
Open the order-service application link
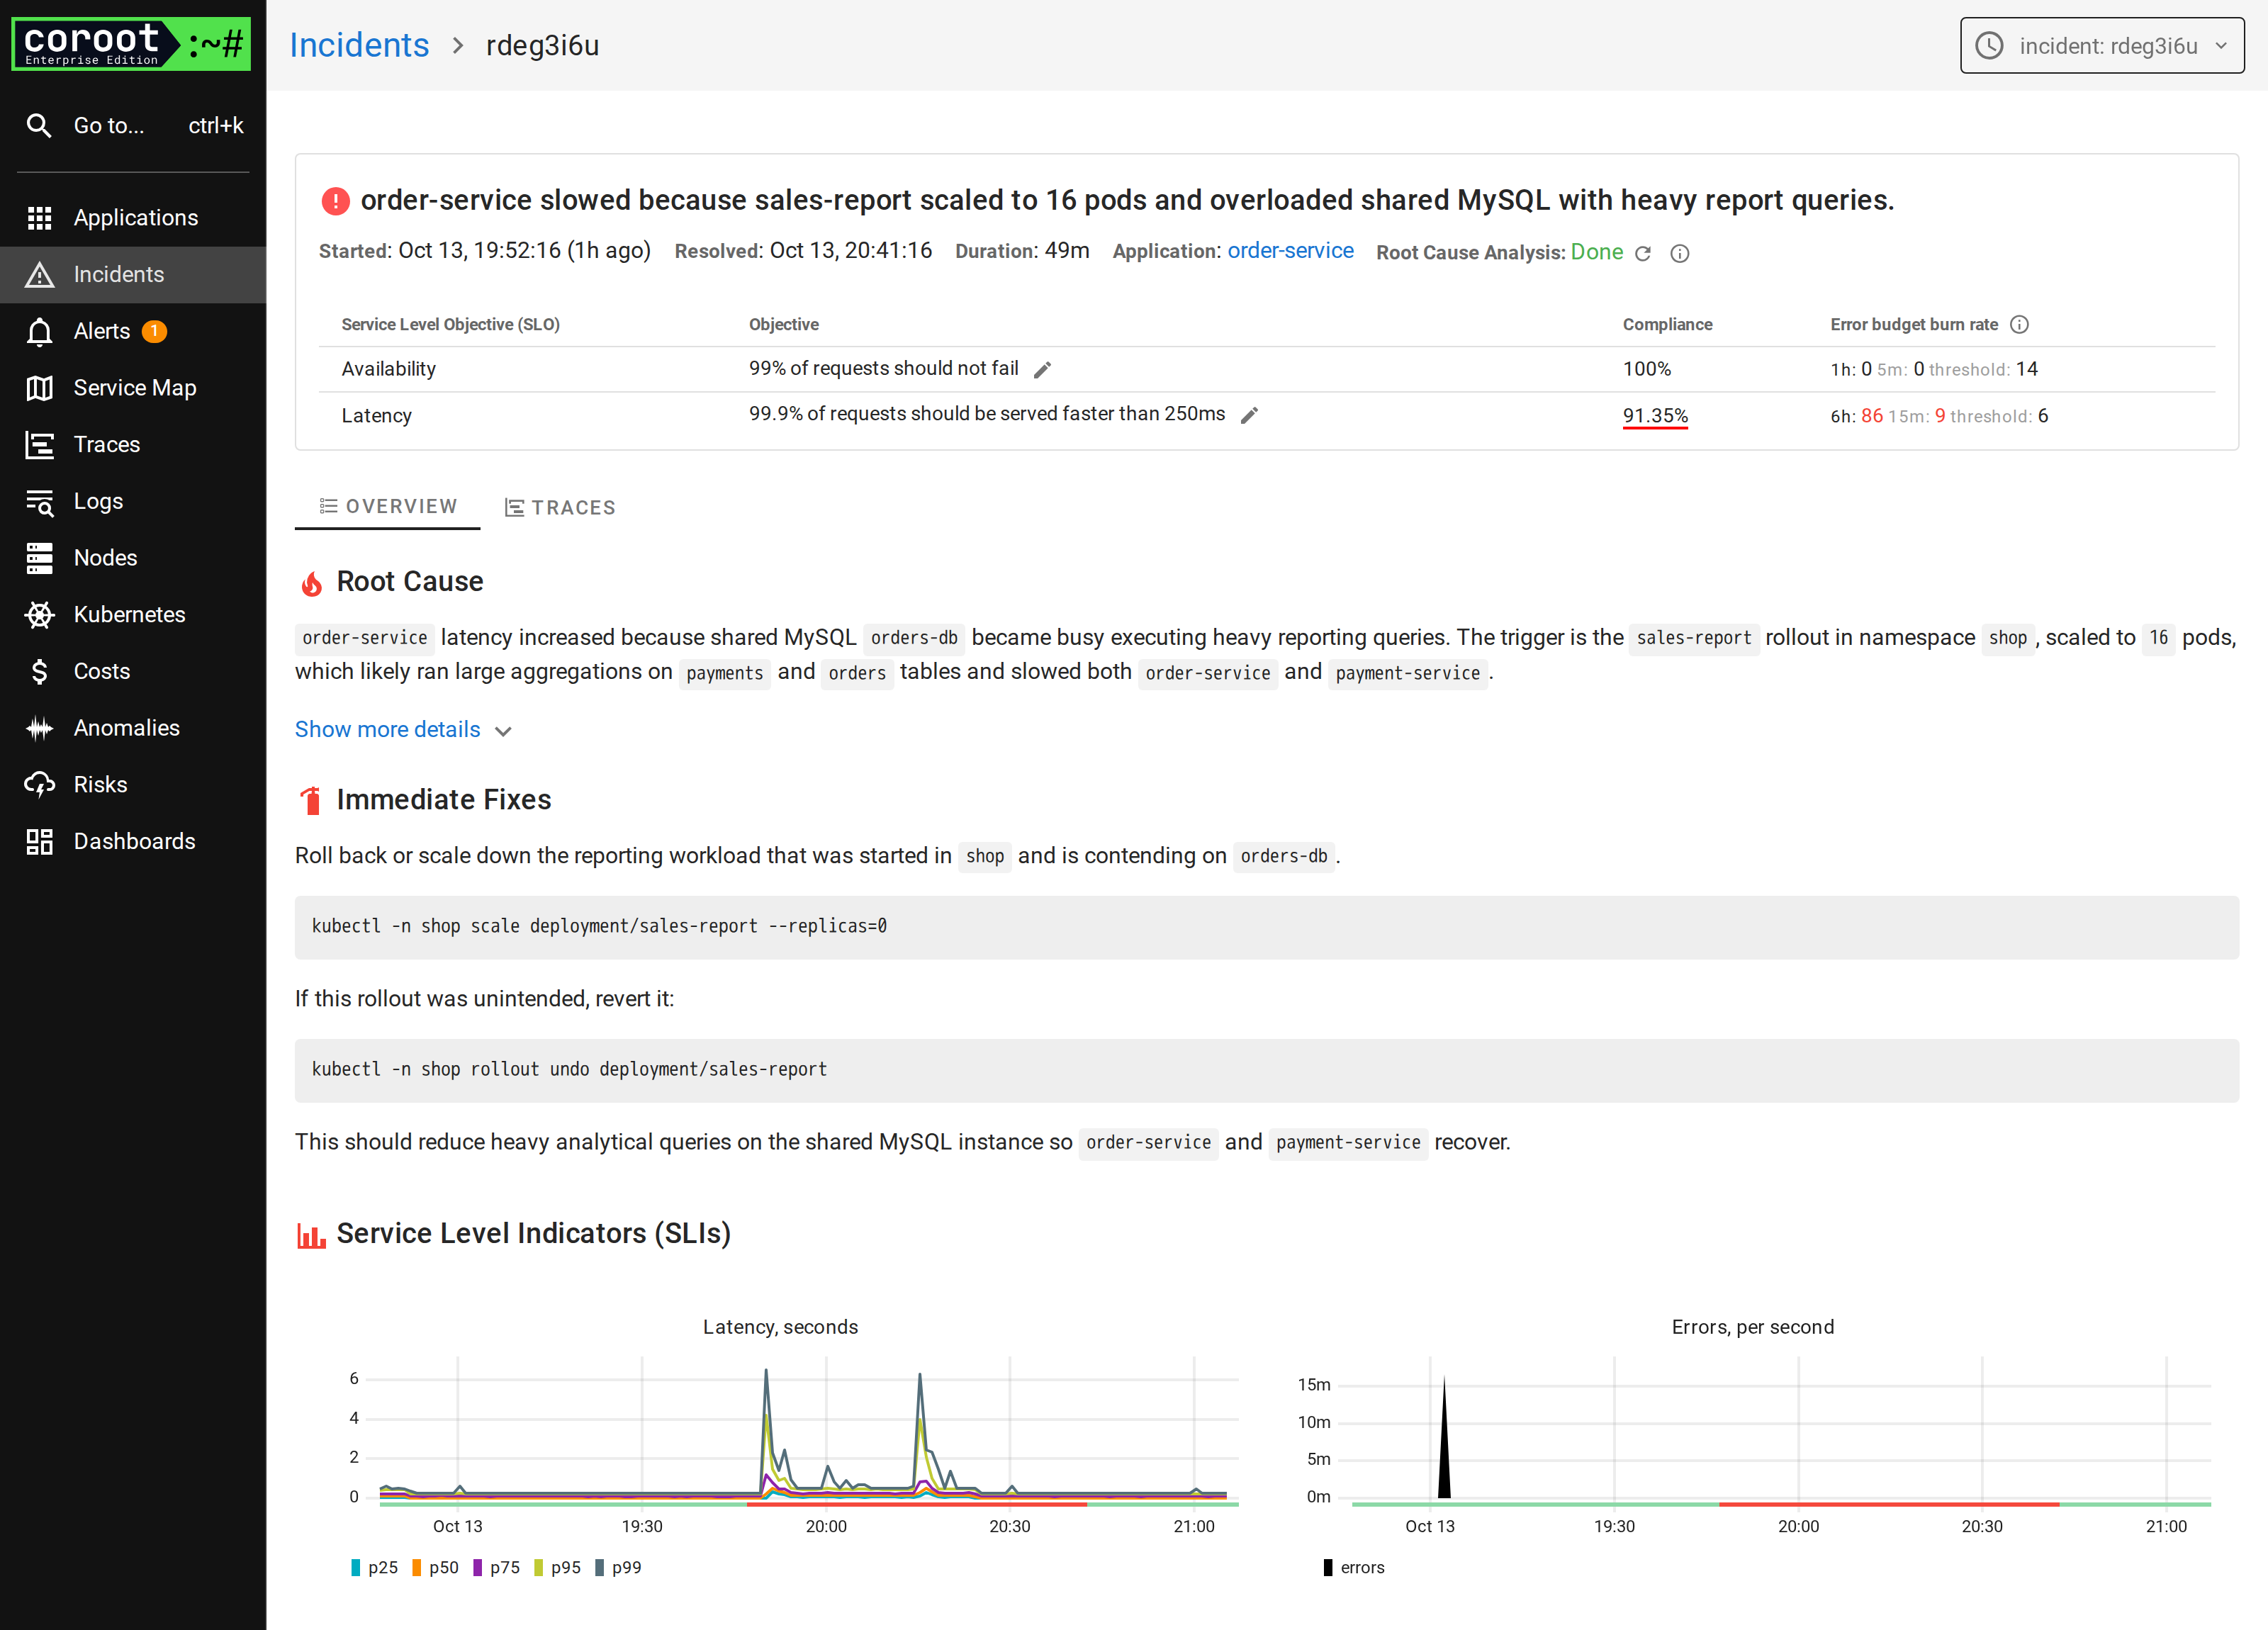coord(1291,251)
